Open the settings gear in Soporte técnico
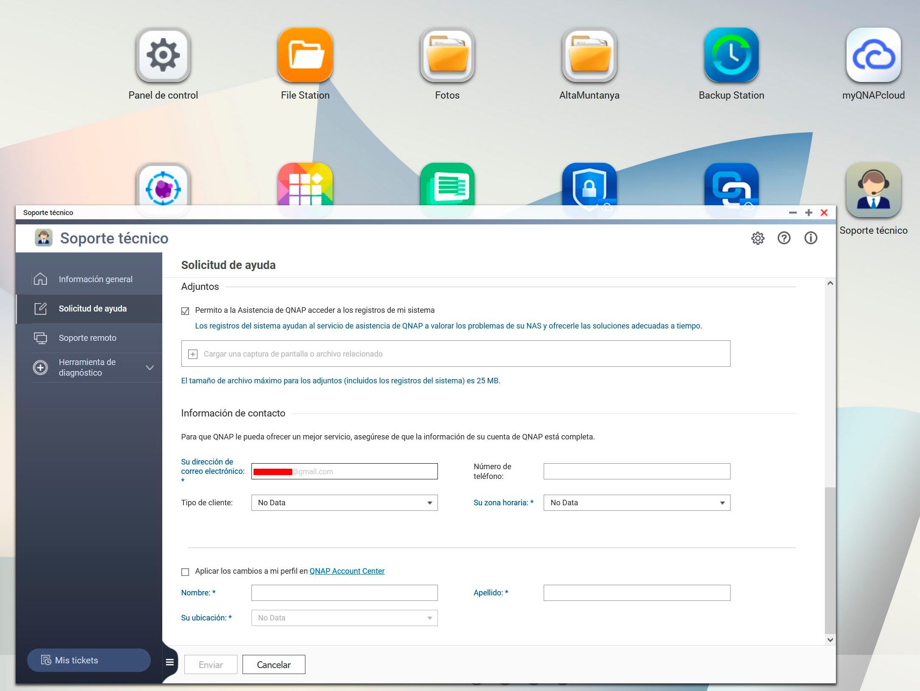The width and height of the screenshot is (920, 691). point(757,238)
